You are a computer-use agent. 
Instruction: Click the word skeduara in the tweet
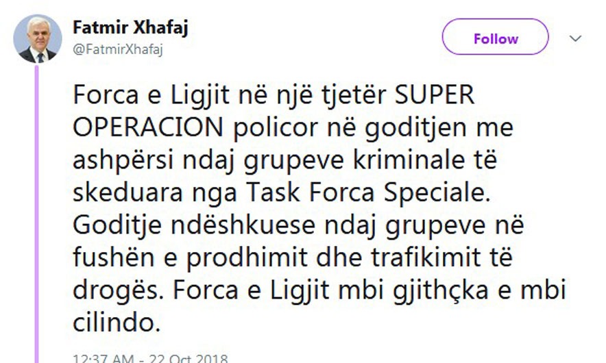pos(128,192)
